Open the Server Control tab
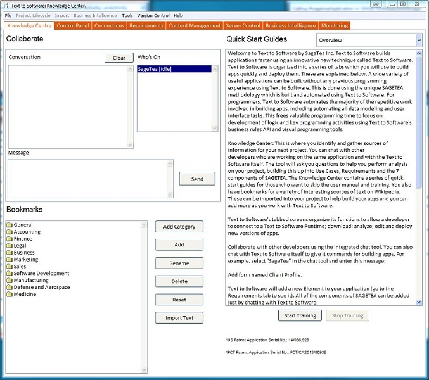Screen dimensions: 429x380 [x=243, y=26]
